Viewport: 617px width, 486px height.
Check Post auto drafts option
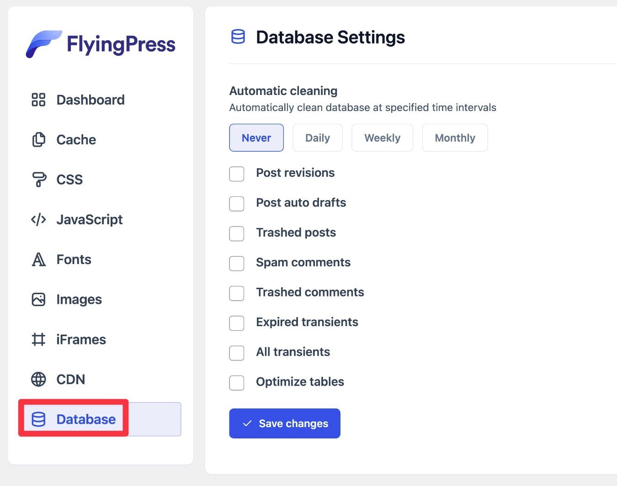[237, 203]
